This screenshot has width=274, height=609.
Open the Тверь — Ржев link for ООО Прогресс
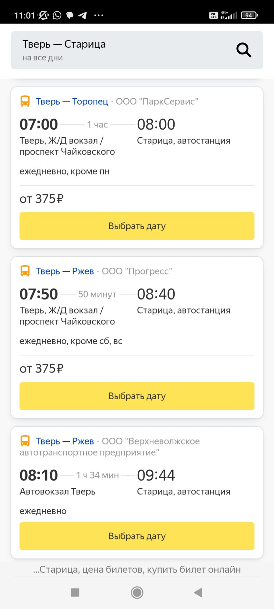point(65,271)
